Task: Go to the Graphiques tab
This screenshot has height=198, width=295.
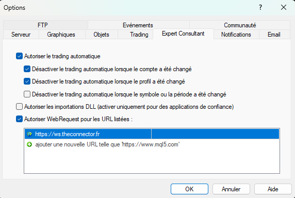Action: point(62,35)
